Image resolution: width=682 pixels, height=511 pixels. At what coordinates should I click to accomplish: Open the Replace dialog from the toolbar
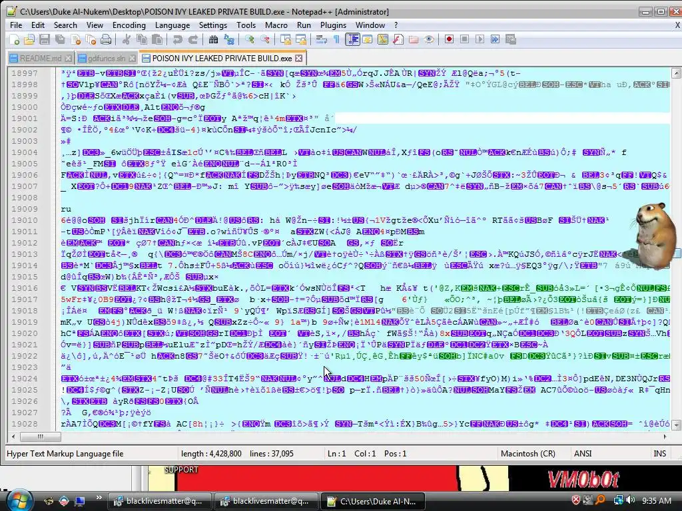(229, 39)
